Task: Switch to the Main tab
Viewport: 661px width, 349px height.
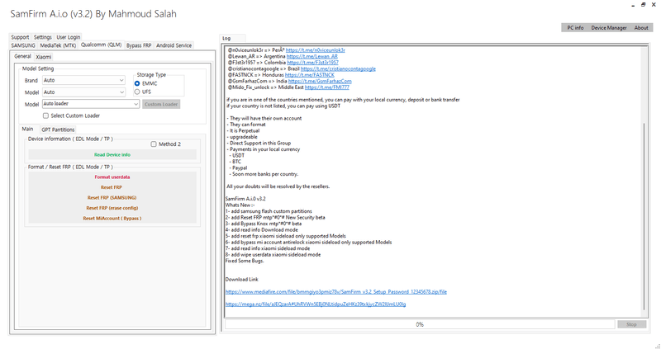Action: 28,129
